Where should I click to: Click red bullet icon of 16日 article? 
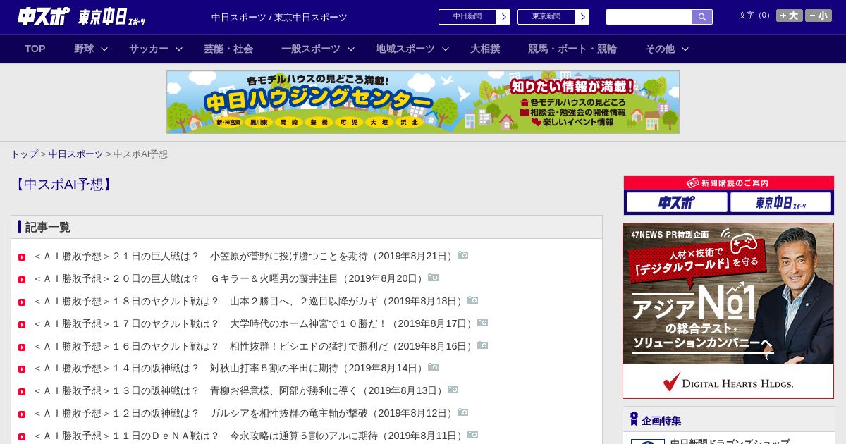click(x=22, y=347)
